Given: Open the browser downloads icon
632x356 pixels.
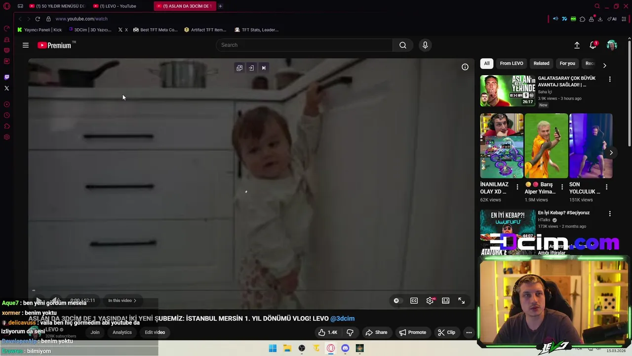Looking at the screenshot, I should pyautogui.click(x=600, y=19).
